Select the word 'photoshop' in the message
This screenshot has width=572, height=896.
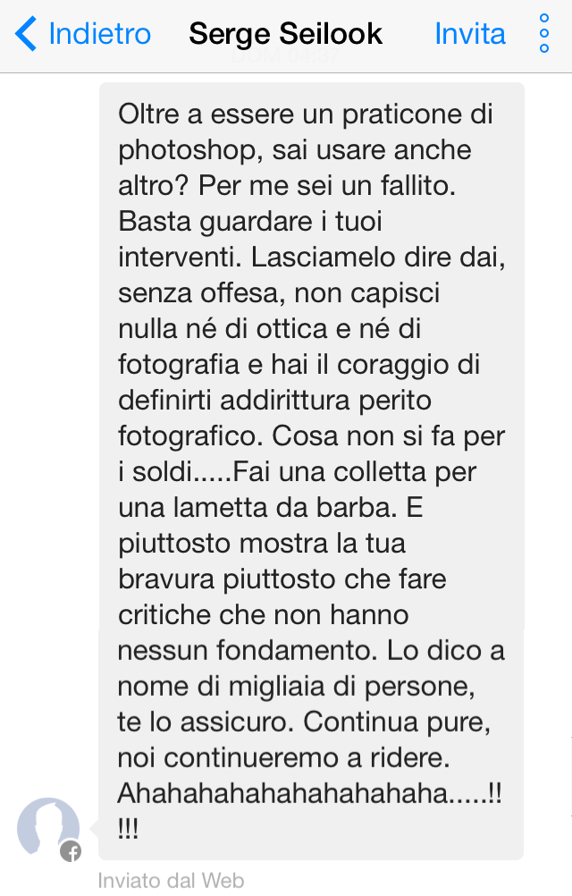(186, 151)
